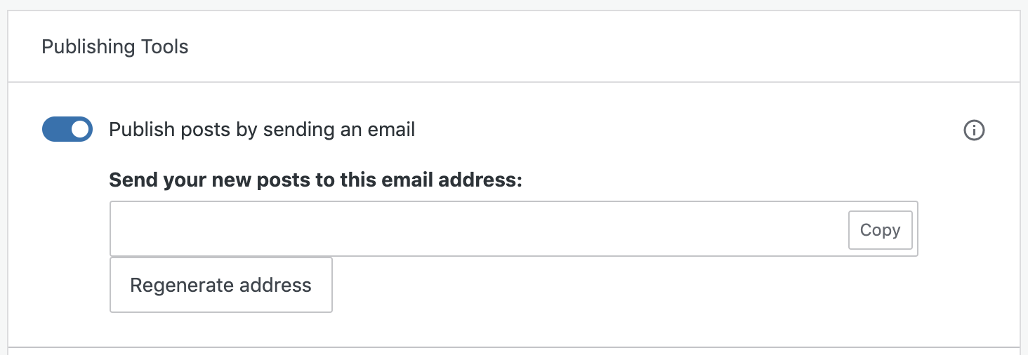The image size is (1028, 355).
Task: Click the Regenerate address button
Action: [x=220, y=285]
